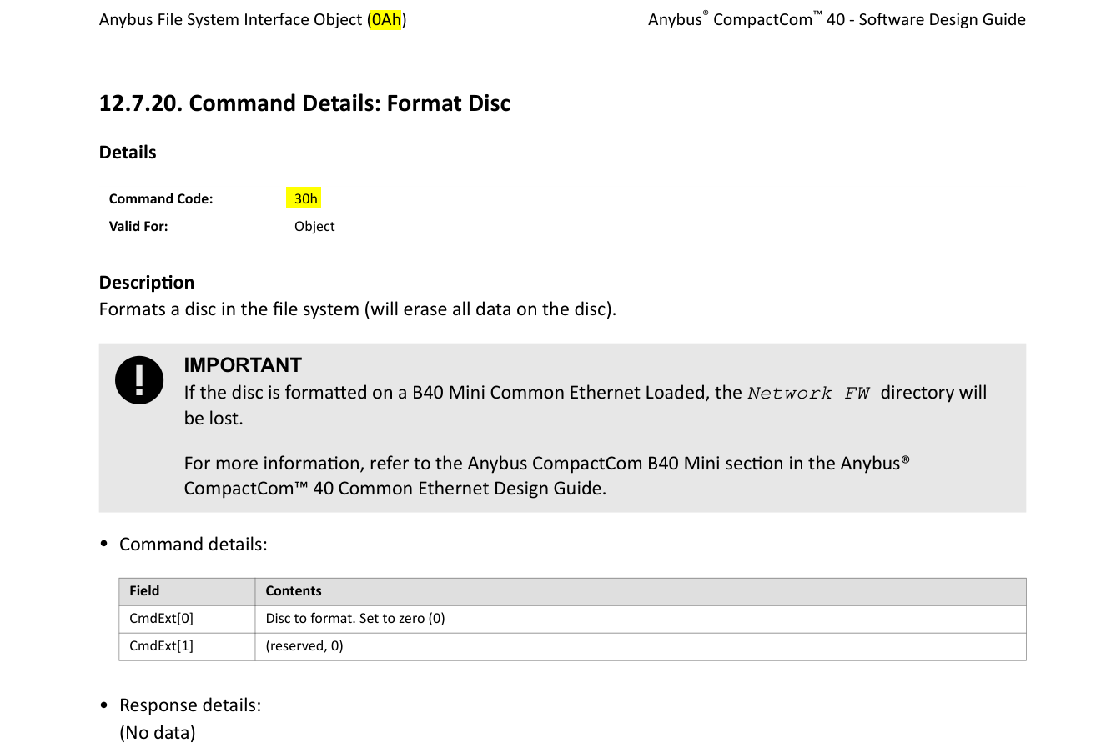Click the highlighted 30h command code
1106x748 pixels.
[305, 198]
